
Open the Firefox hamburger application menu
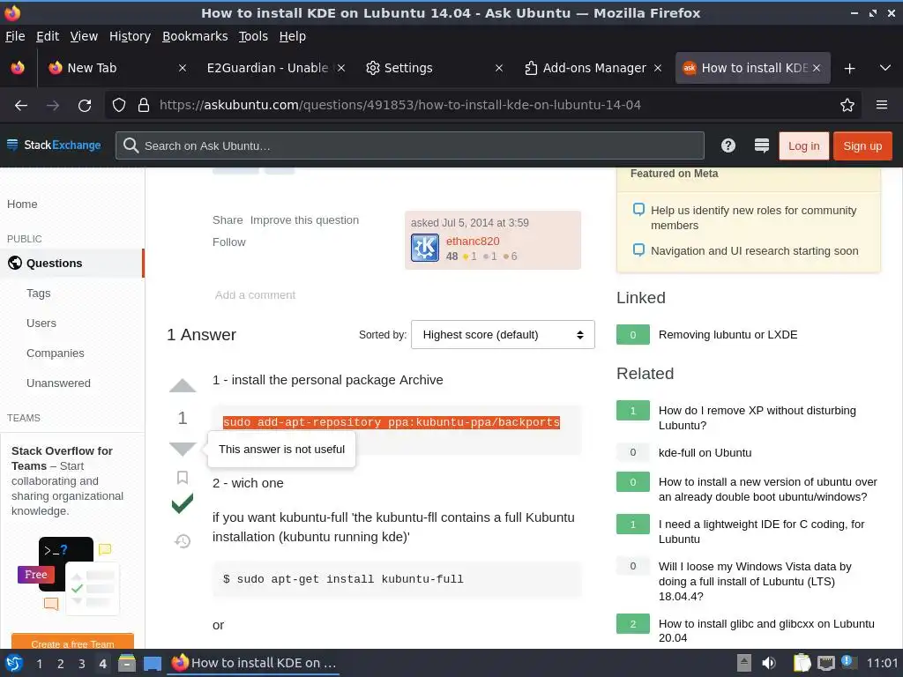click(881, 105)
